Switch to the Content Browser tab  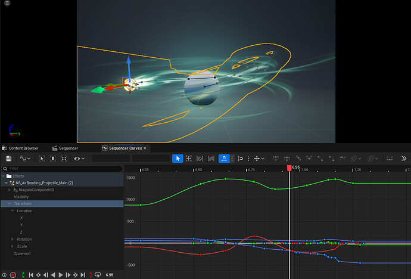pyautogui.click(x=23, y=148)
